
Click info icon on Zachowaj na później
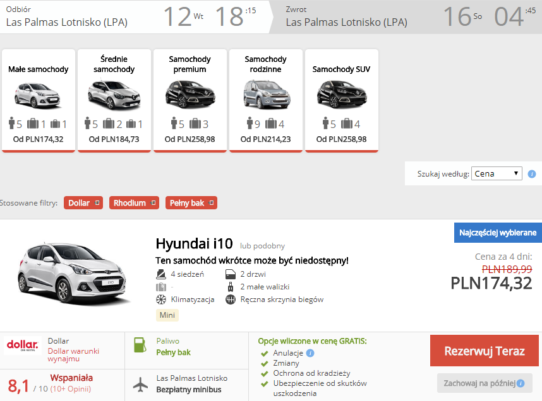(x=521, y=383)
